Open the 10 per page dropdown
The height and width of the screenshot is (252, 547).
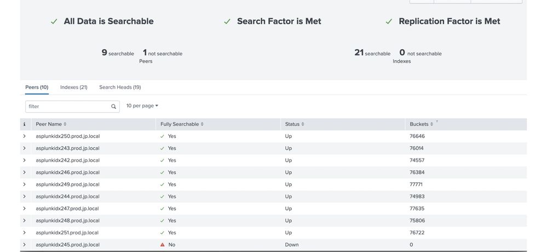tap(142, 106)
